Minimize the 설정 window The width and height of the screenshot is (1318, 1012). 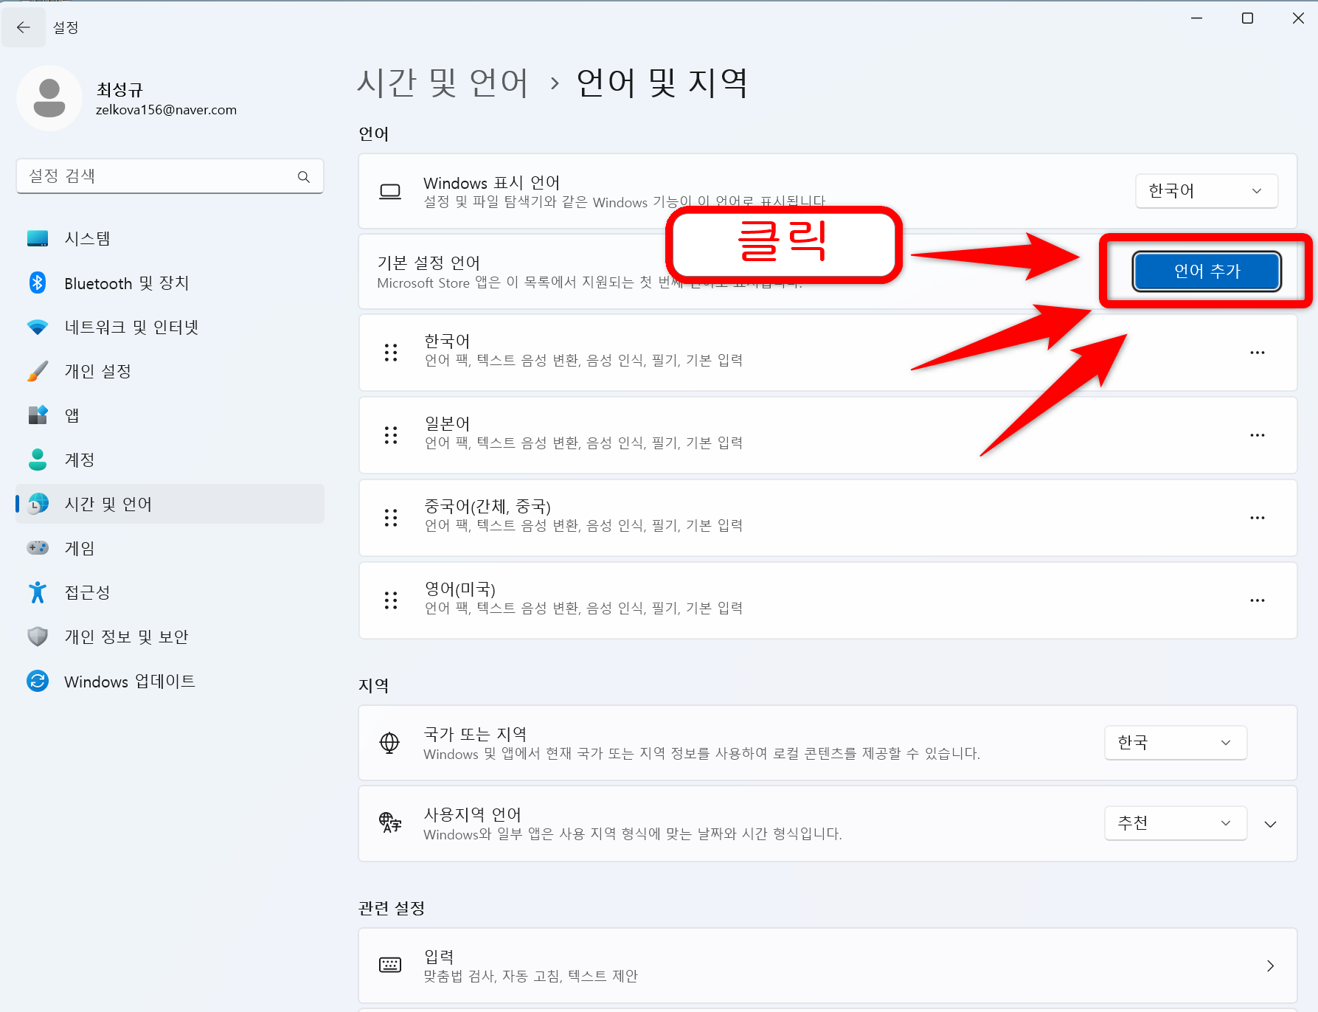tap(1196, 18)
